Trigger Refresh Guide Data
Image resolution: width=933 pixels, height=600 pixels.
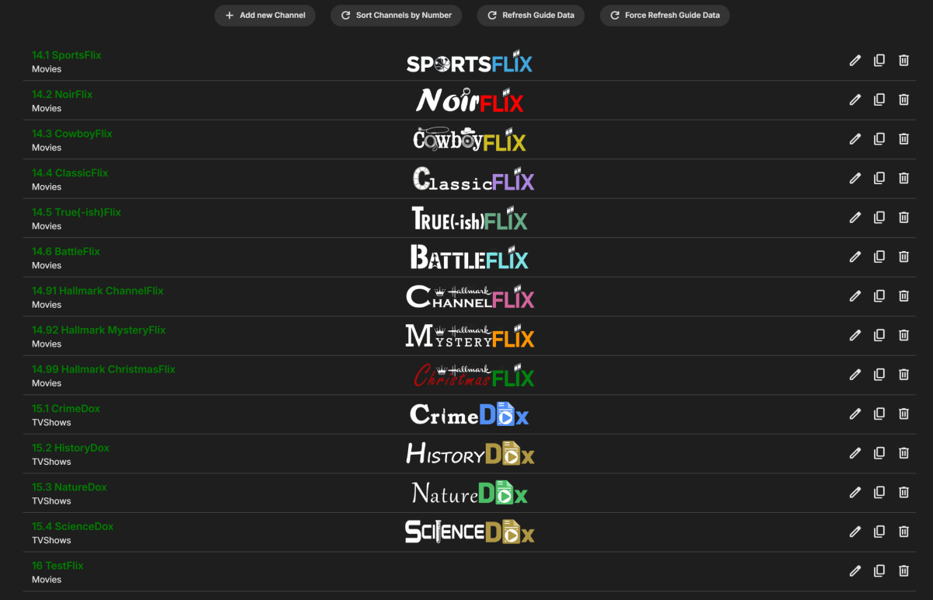[530, 15]
